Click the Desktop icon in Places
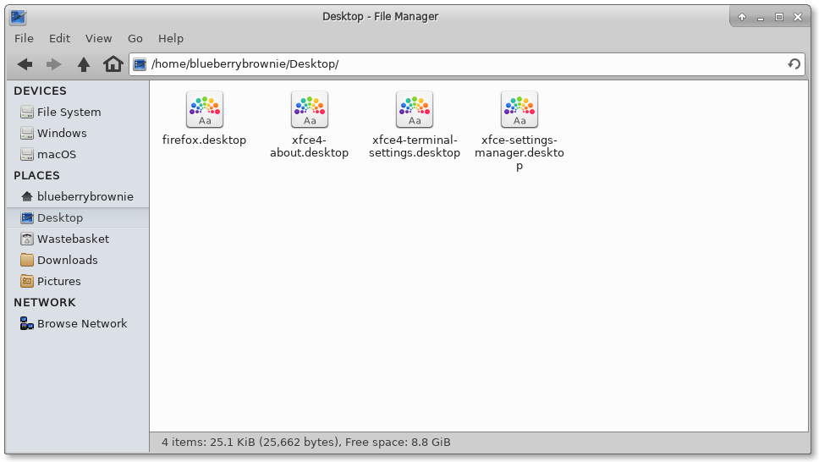 coord(26,217)
